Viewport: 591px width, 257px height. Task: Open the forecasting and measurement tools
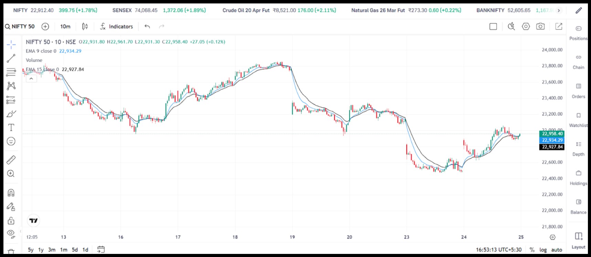tap(11, 100)
